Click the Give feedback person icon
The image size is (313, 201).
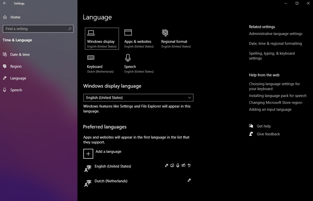tap(251, 134)
